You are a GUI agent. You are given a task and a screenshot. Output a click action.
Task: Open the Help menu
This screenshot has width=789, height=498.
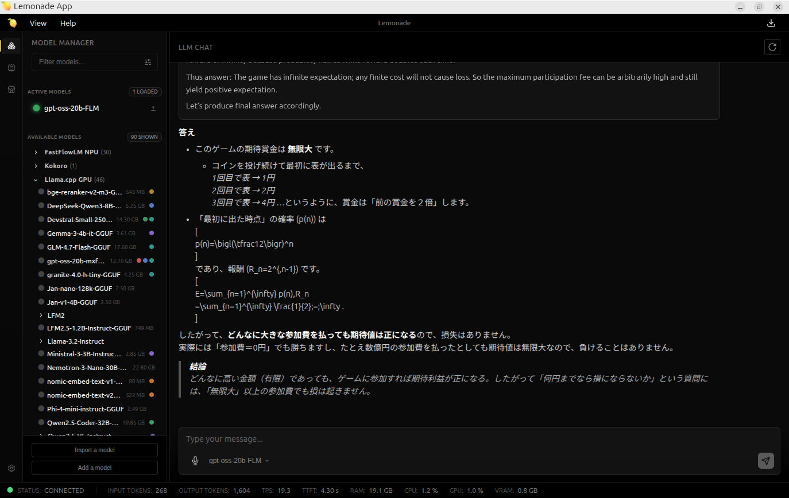tap(68, 23)
